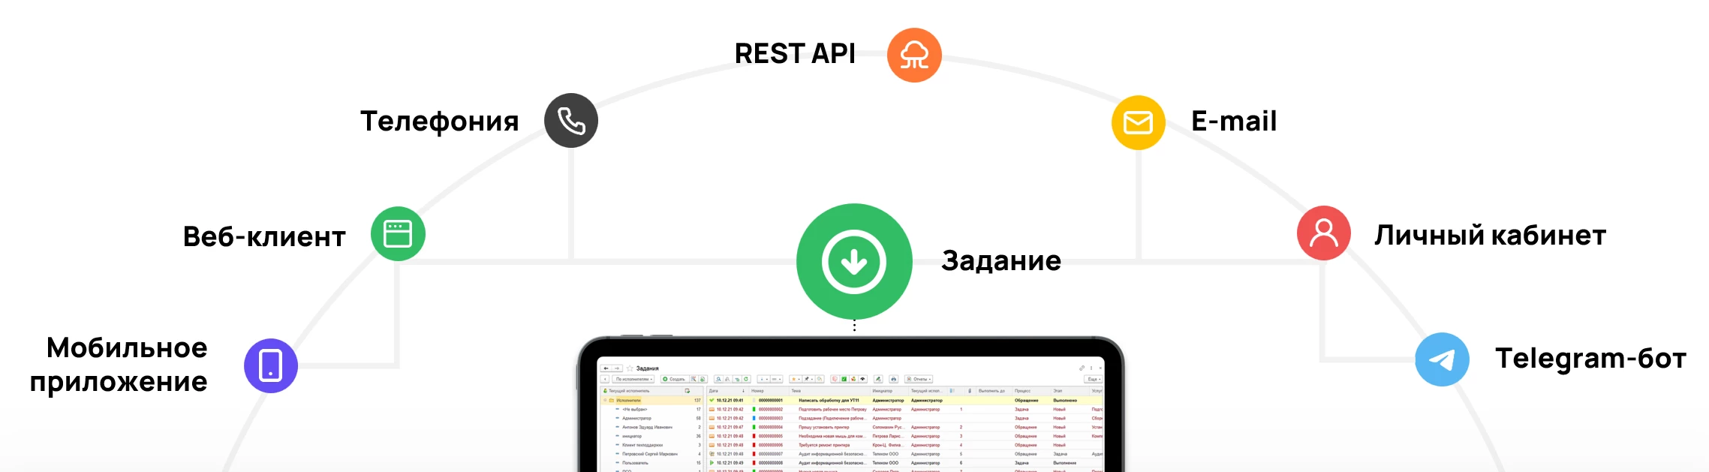Click the blue Telegram-бот paper plane icon
1709x472 pixels.
pos(1442,359)
